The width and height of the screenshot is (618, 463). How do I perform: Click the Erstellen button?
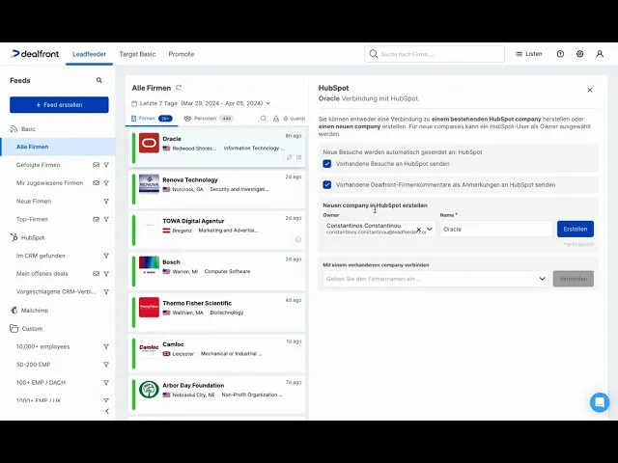coord(576,229)
